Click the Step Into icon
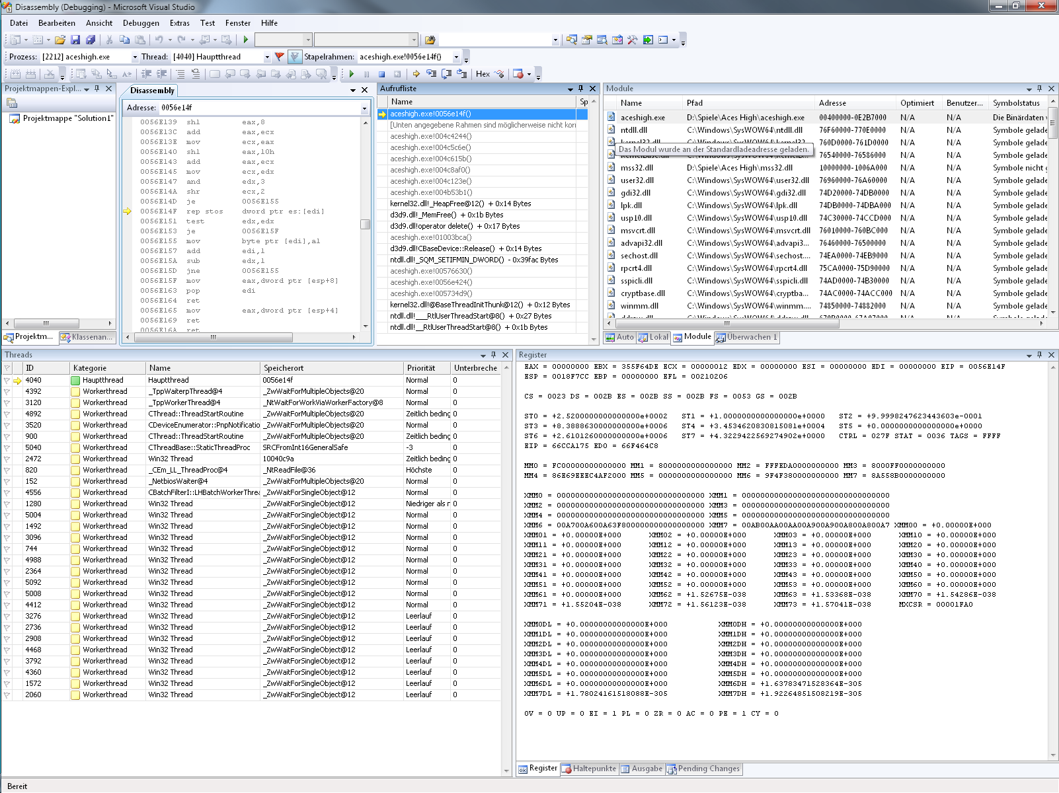Screen dimensions: 1059x793 pos(431,74)
